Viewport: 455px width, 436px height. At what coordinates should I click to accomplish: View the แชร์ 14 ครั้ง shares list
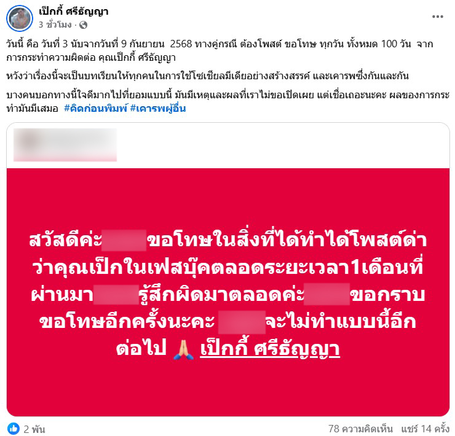425,429
